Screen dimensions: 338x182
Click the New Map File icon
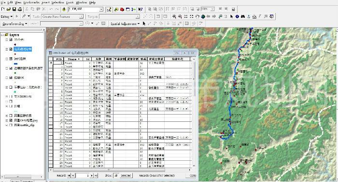pyautogui.click(x=3, y=9)
